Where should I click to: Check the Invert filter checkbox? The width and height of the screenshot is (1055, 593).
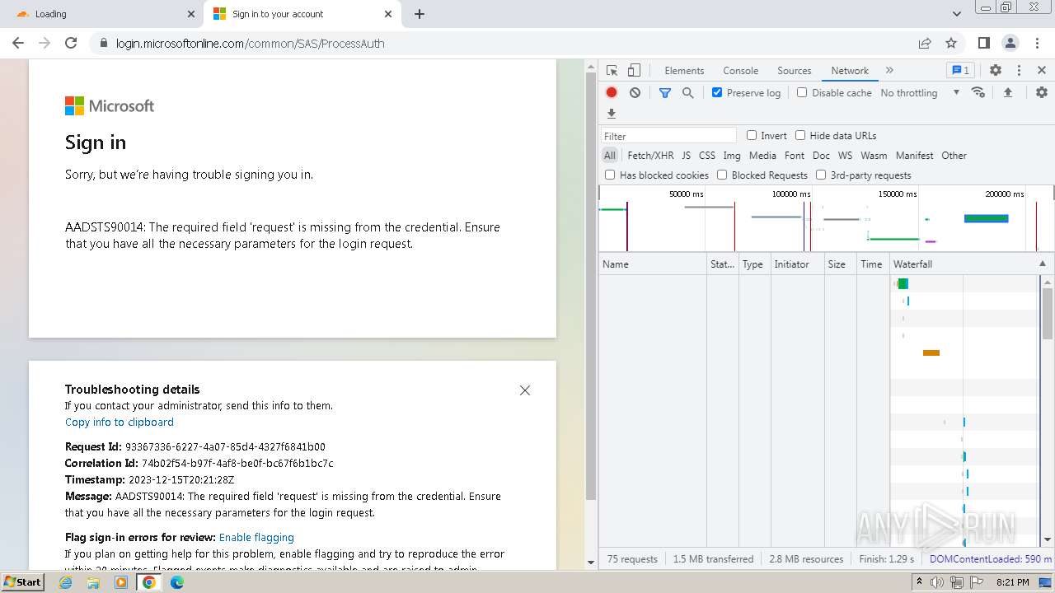coord(752,135)
